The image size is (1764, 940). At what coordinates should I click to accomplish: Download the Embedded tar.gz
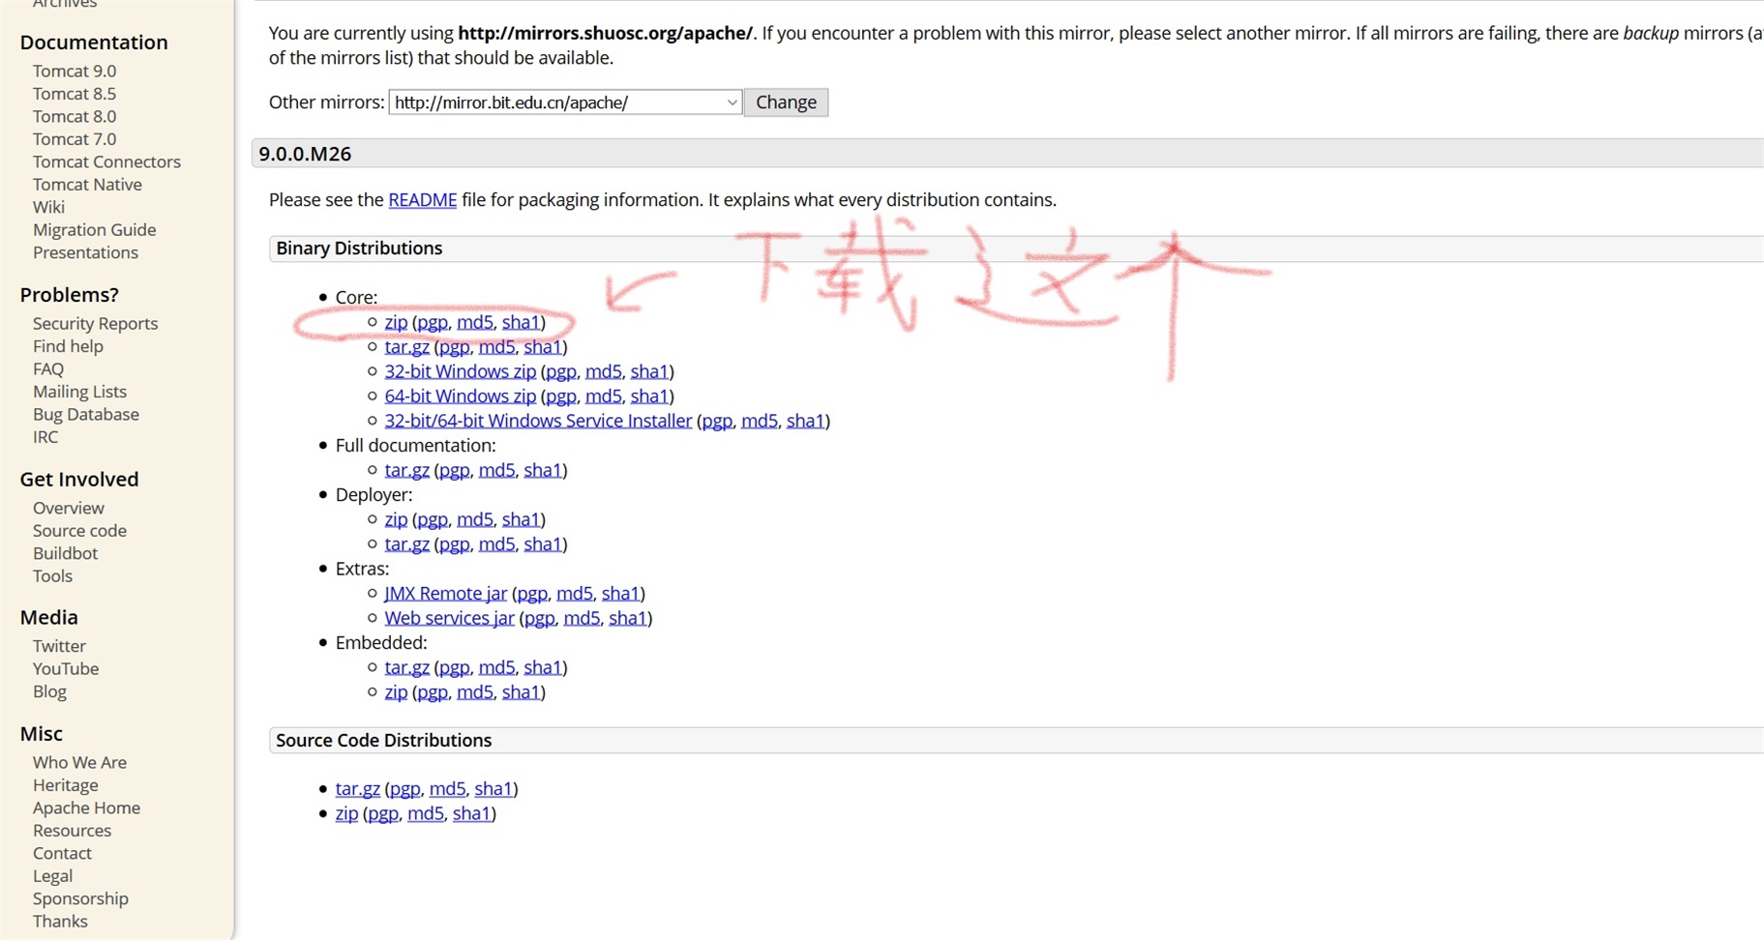pos(406,667)
